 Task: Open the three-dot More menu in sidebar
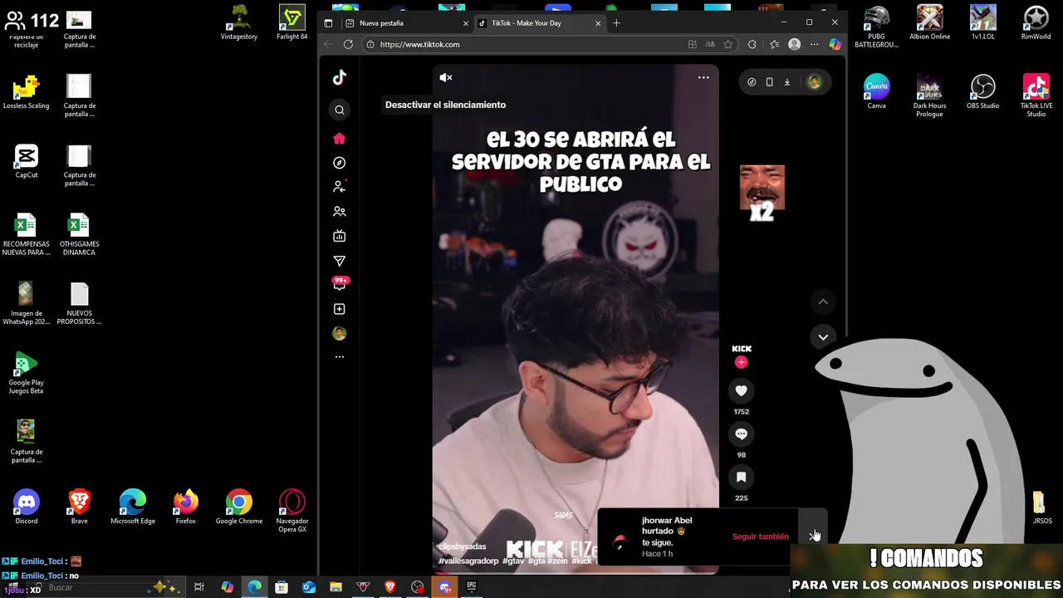pos(340,356)
